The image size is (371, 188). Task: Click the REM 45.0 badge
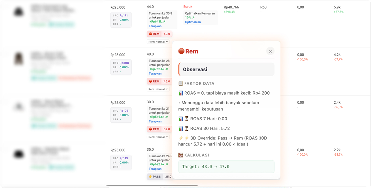click(160, 81)
